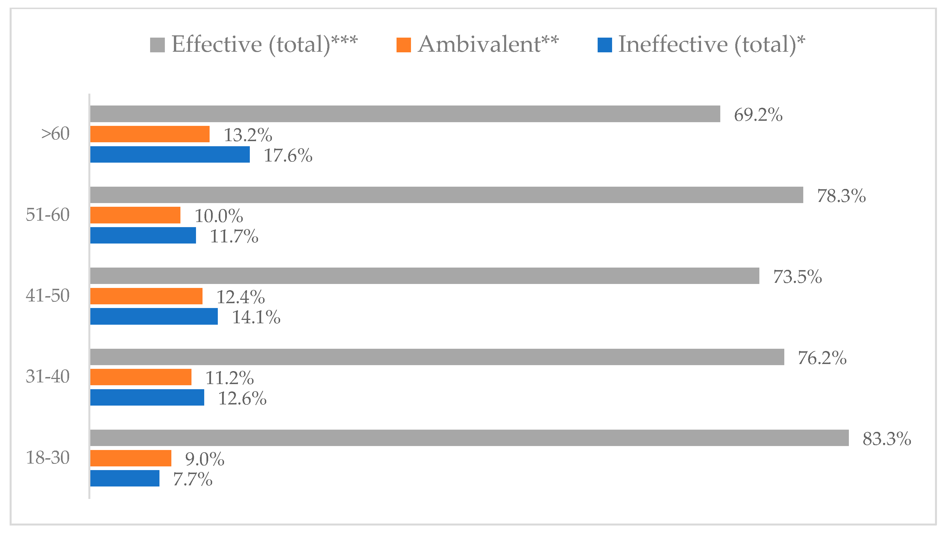Click the orange 11.2% bar for 31-40

pos(140,377)
